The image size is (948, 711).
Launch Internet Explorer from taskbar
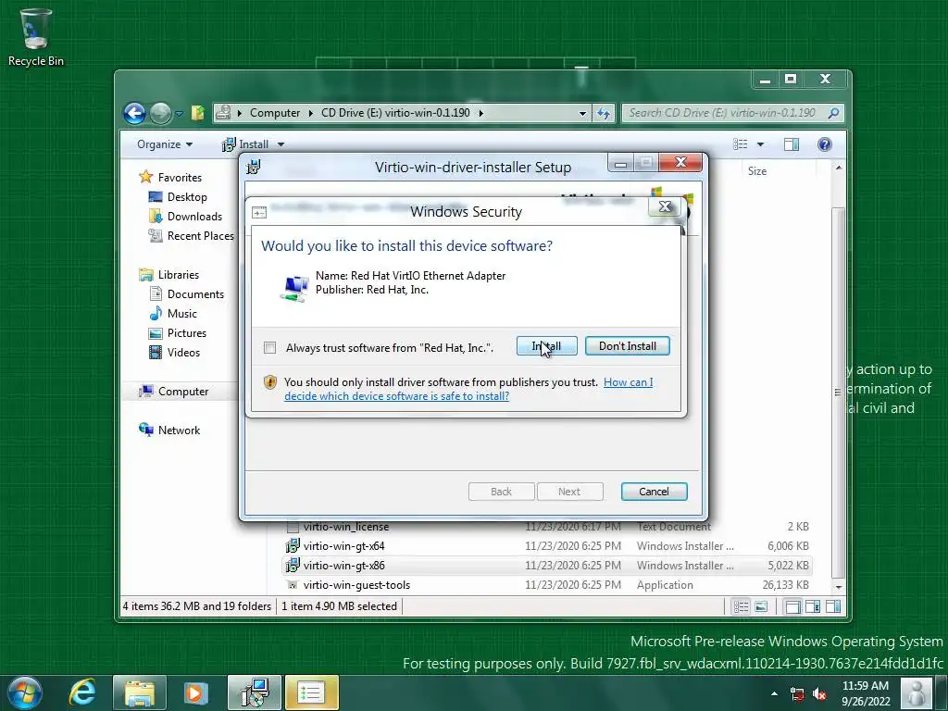point(82,692)
